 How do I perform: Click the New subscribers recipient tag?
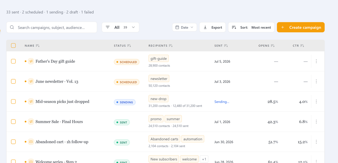(x=164, y=159)
